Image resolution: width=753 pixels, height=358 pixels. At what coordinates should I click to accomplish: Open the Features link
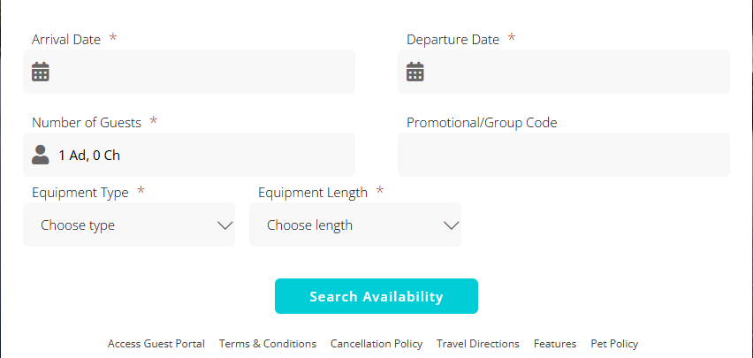pyautogui.click(x=555, y=344)
